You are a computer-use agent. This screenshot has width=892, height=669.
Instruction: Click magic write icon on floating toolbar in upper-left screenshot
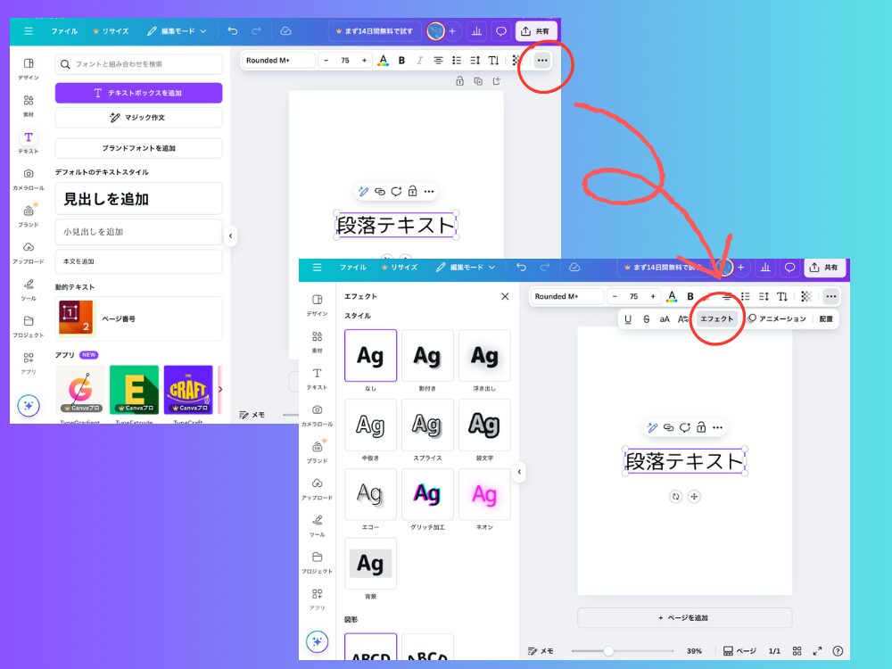364,192
